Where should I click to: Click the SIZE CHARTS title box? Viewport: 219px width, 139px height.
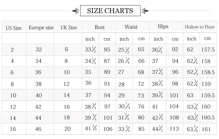(110, 11)
